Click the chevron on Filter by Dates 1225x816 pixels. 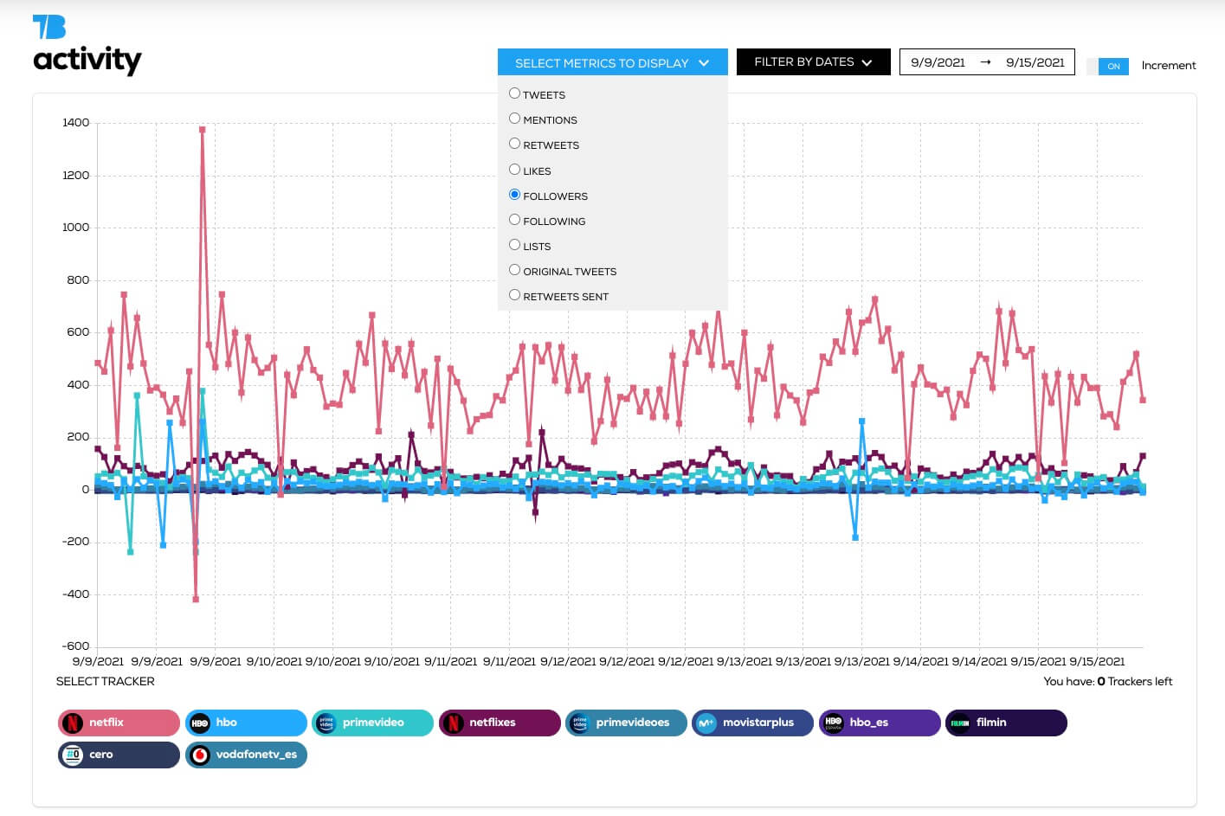[867, 62]
